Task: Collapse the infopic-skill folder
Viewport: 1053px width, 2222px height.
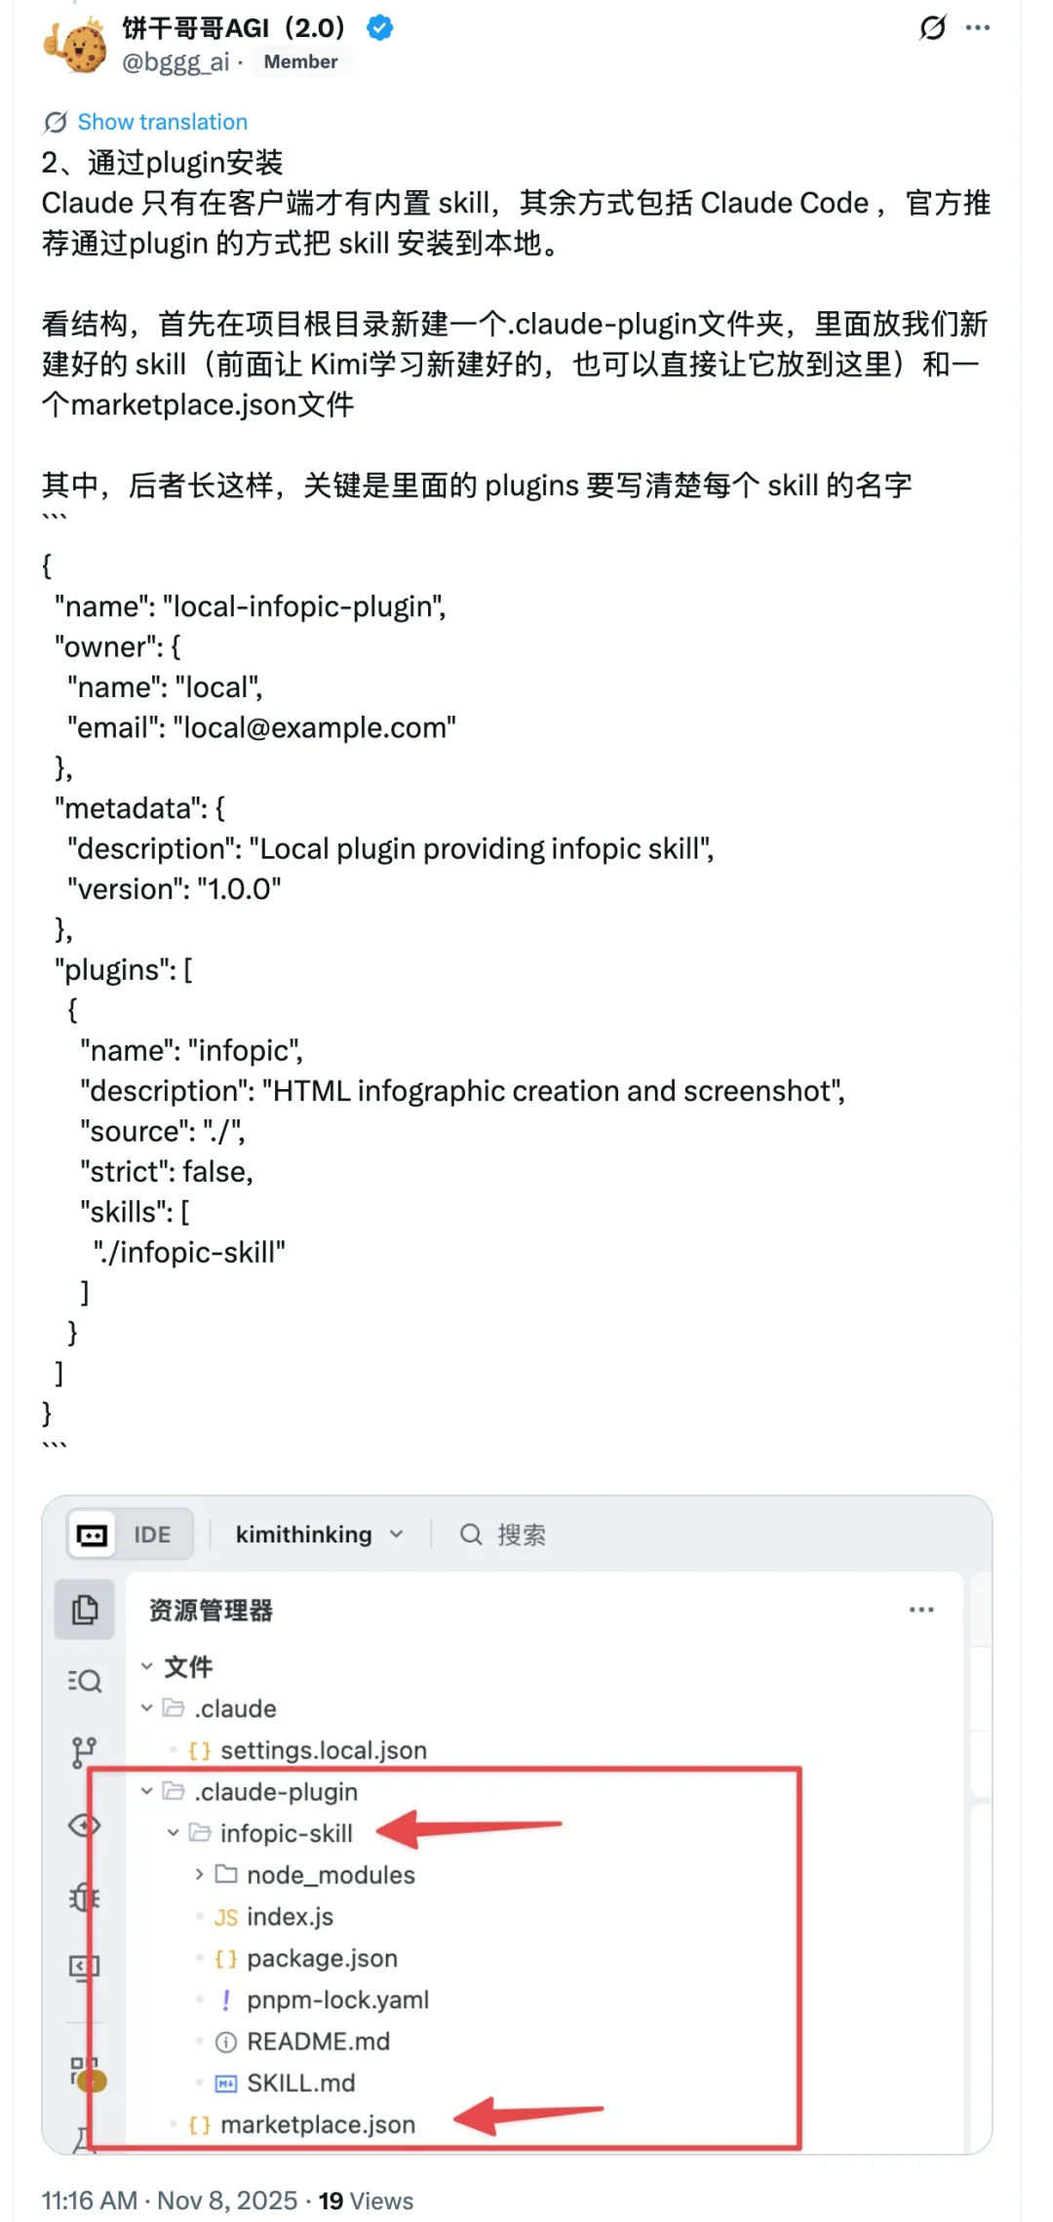Action: [174, 1834]
